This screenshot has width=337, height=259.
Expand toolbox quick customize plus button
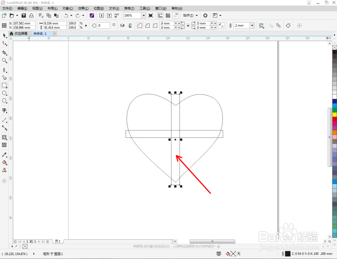[x=4, y=181]
